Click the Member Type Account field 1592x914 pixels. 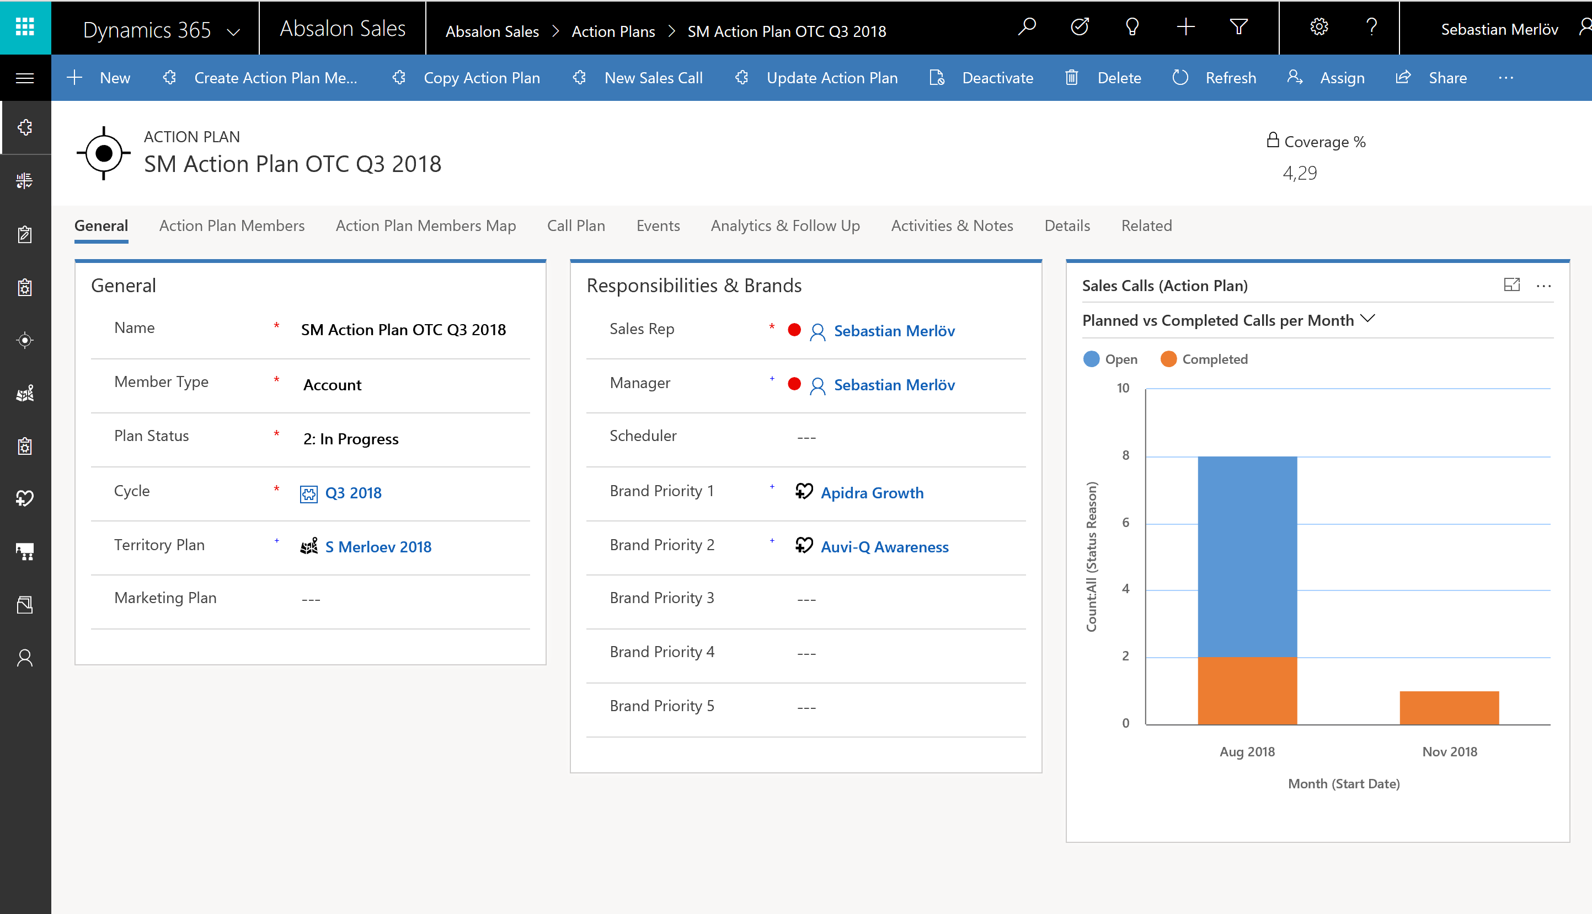(x=332, y=385)
